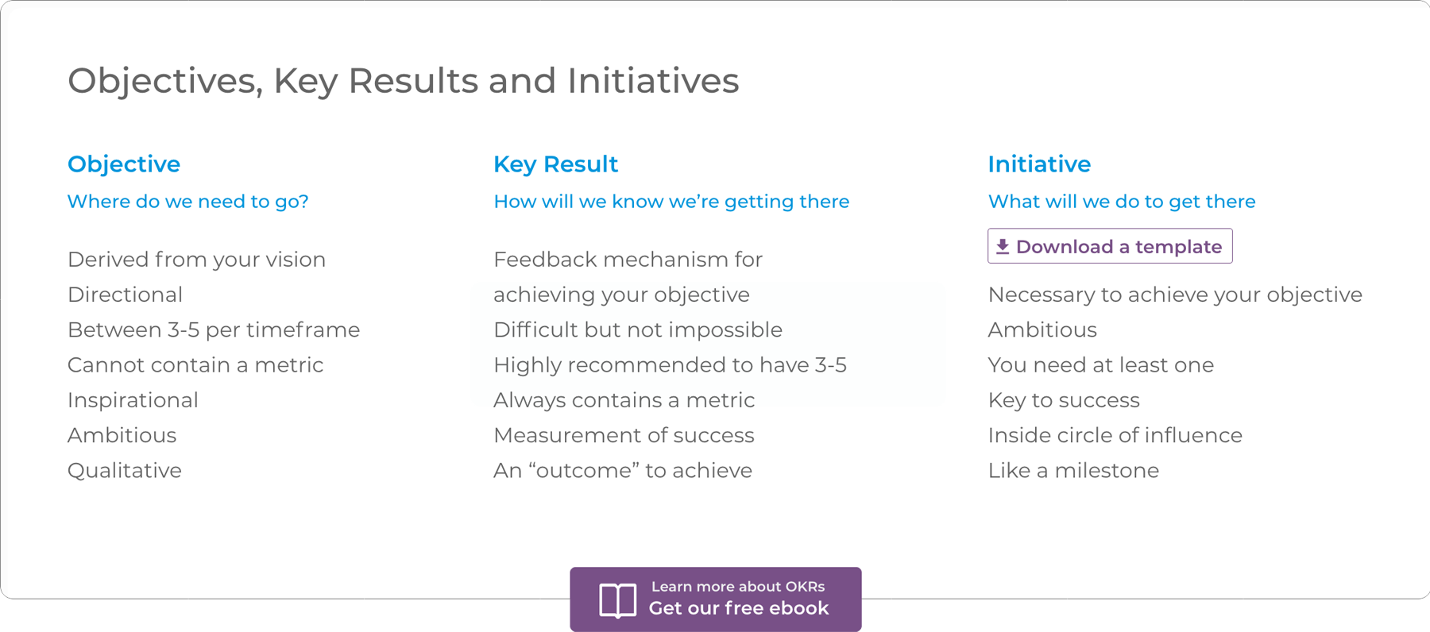The width and height of the screenshot is (1430, 632).
Task: Click 'Difficult but not impossible' text
Action: [x=638, y=330]
